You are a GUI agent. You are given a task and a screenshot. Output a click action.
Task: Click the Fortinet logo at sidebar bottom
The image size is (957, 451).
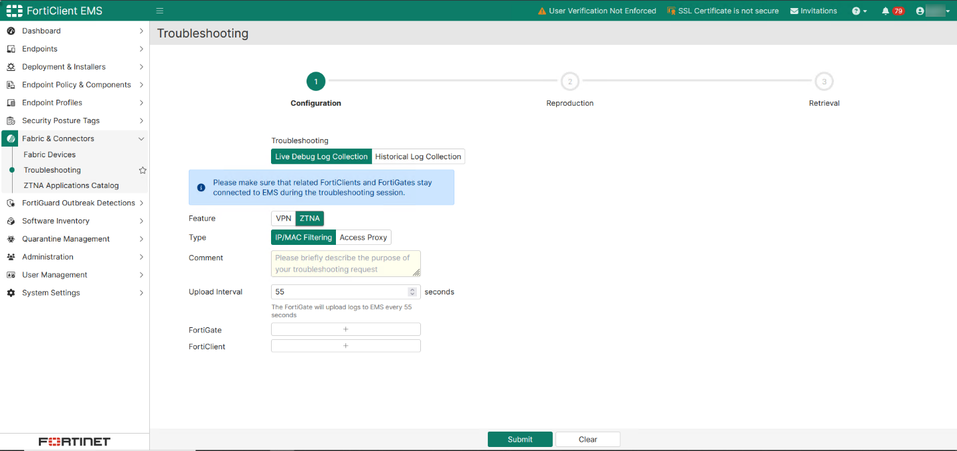(74, 442)
